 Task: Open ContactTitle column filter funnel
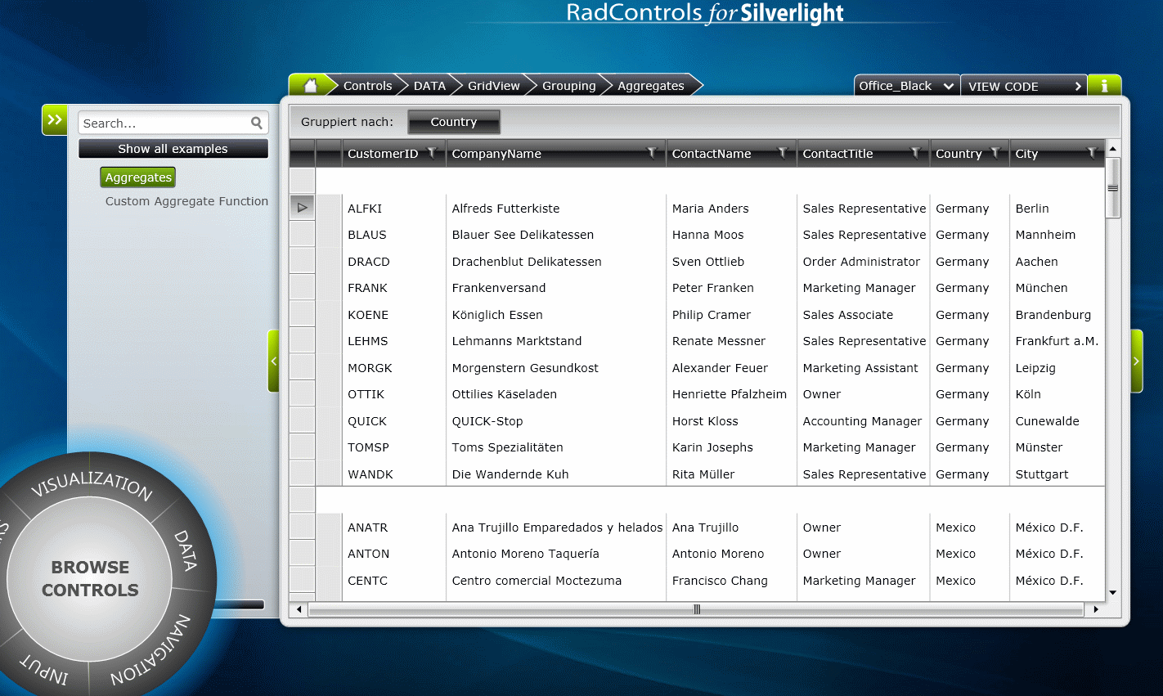click(915, 153)
